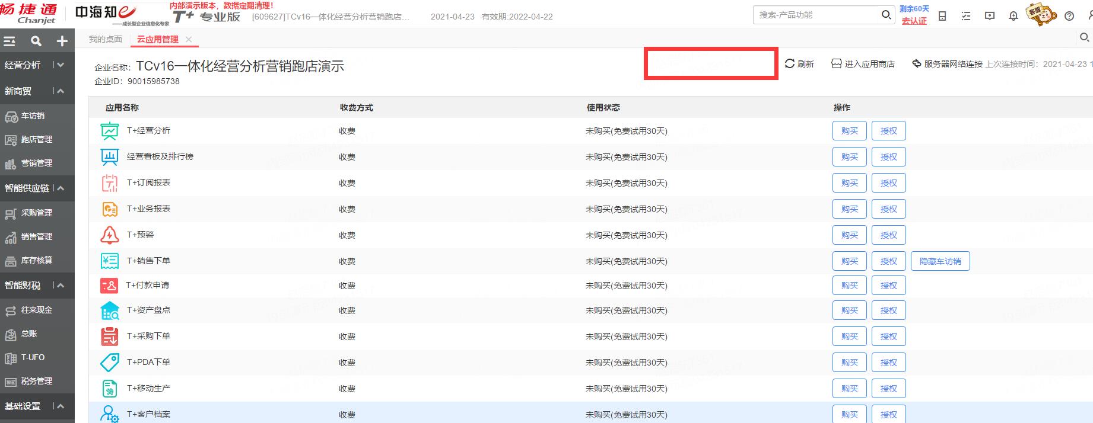
Task: Click the T+经营分析 app icon
Action: (110, 131)
